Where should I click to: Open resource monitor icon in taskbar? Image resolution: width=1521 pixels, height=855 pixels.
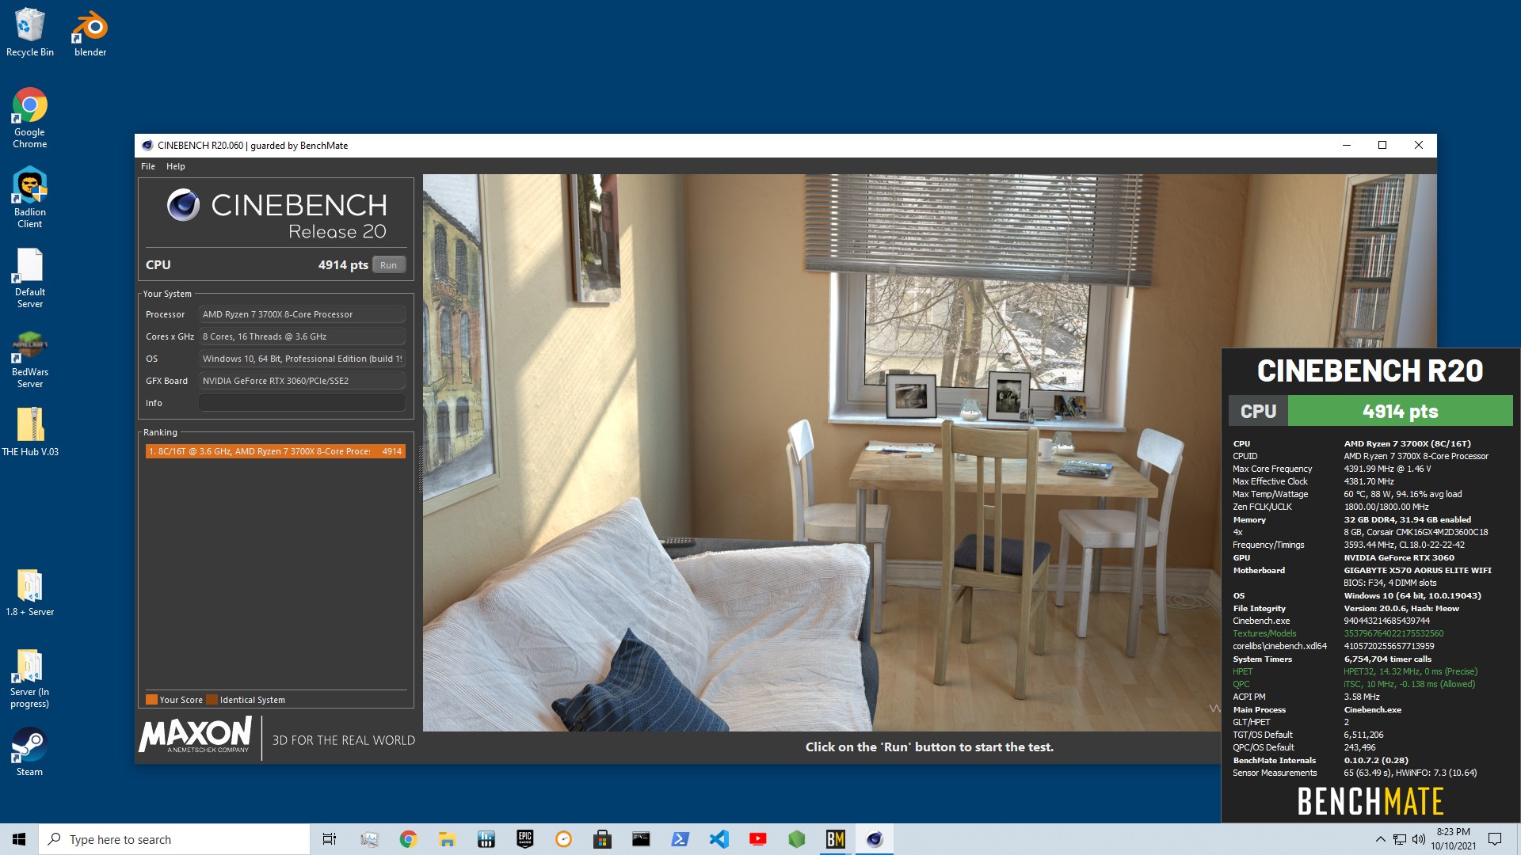[x=369, y=839]
